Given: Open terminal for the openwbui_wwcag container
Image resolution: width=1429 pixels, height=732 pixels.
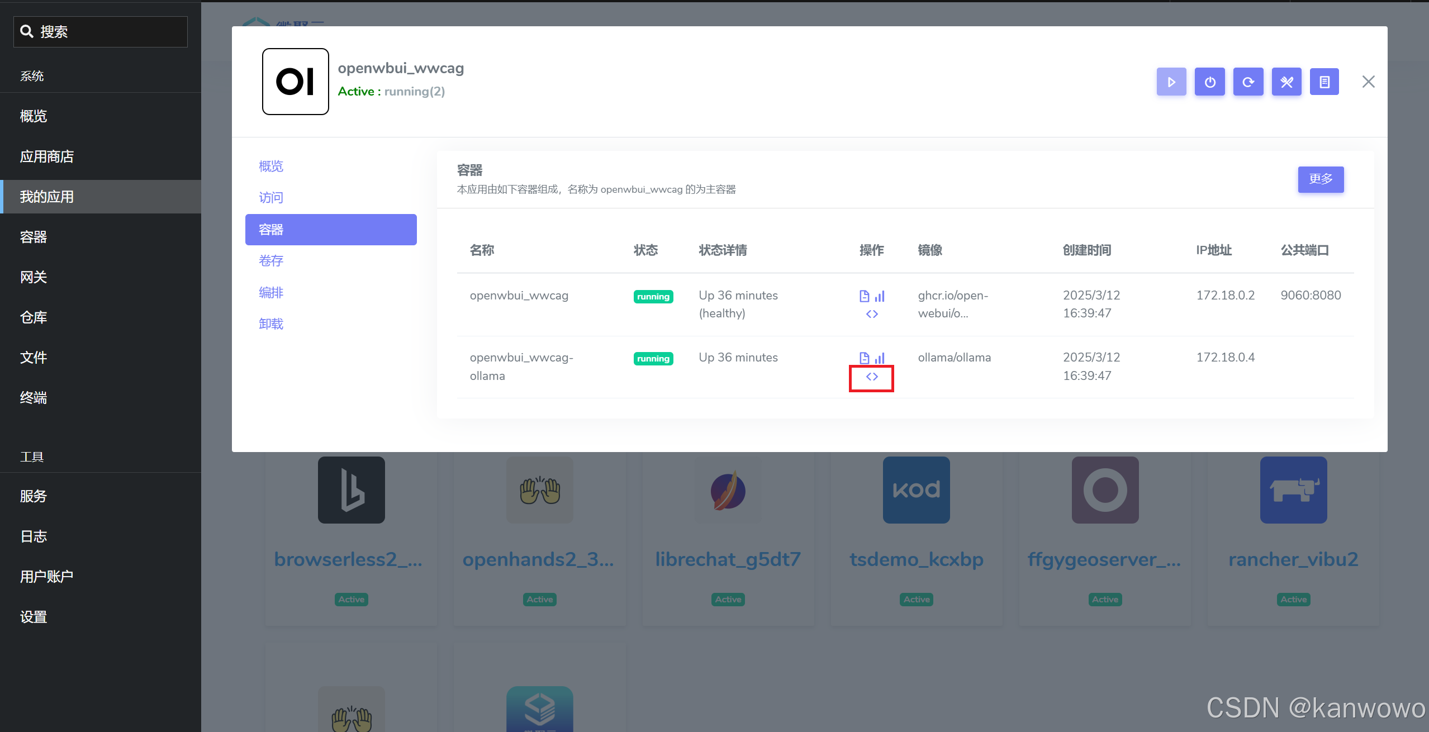Looking at the screenshot, I should click(871, 313).
